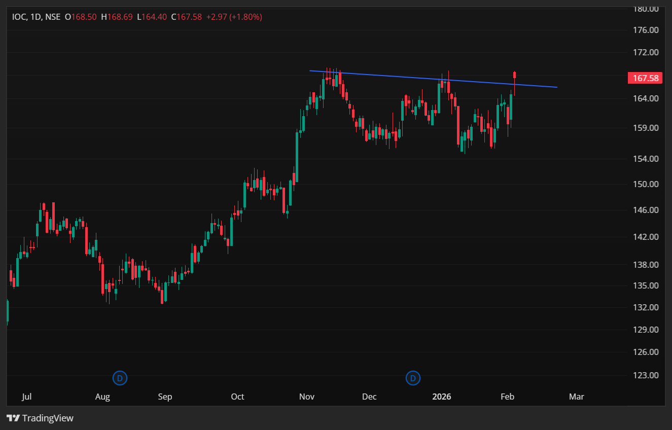
Task: Click the 2026 year label on time axis
Action: click(441, 397)
